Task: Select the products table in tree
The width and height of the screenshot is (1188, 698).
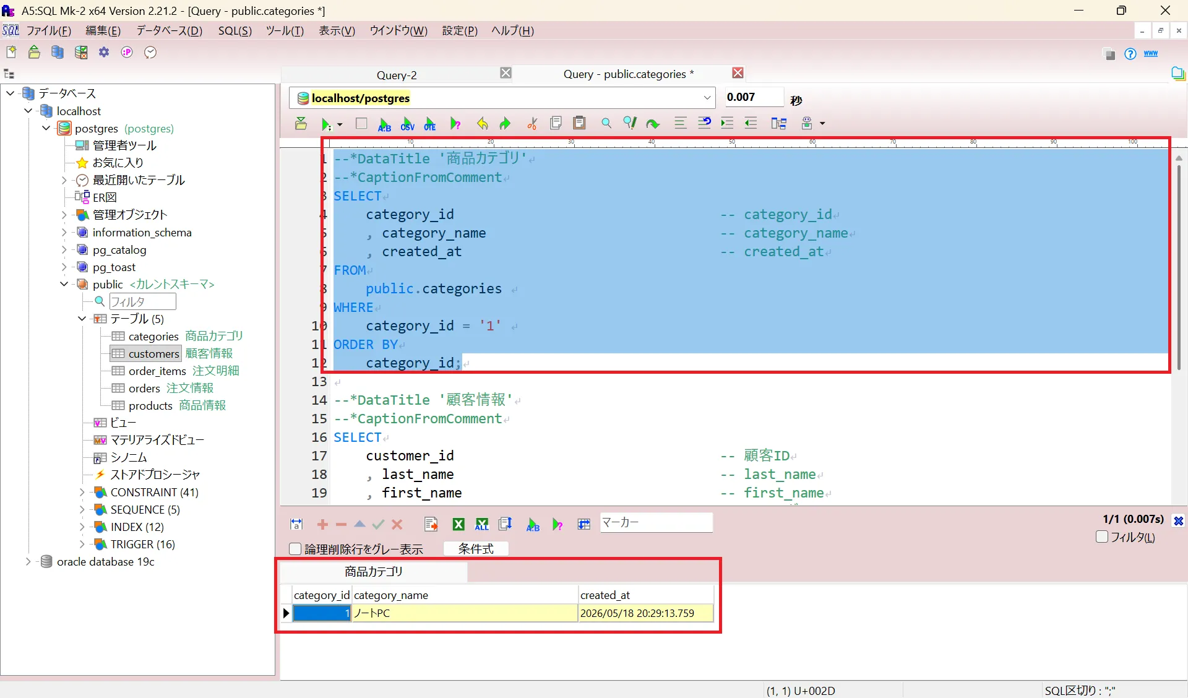Action: click(150, 405)
